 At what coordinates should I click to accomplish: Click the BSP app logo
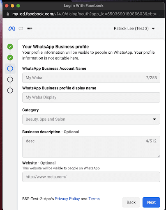30,28
